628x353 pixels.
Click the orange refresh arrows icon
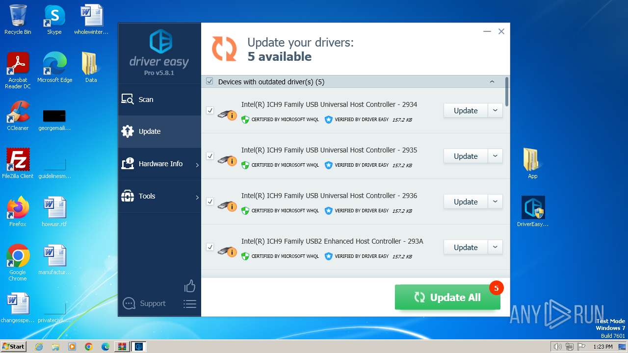pyautogui.click(x=224, y=49)
